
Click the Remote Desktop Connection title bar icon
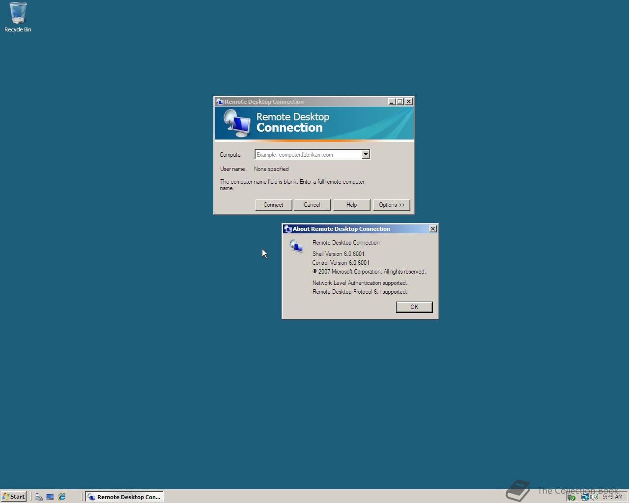[220, 102]
